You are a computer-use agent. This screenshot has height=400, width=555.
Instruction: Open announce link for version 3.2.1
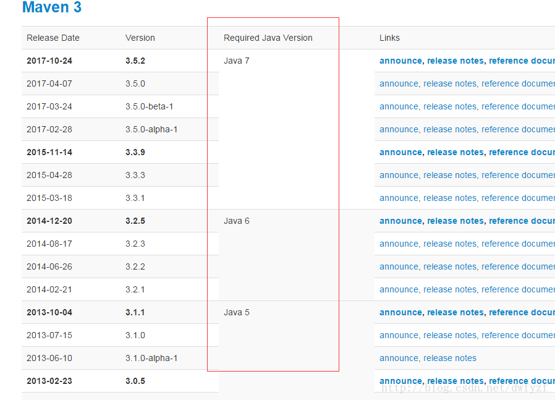click(x=399, y=289)
